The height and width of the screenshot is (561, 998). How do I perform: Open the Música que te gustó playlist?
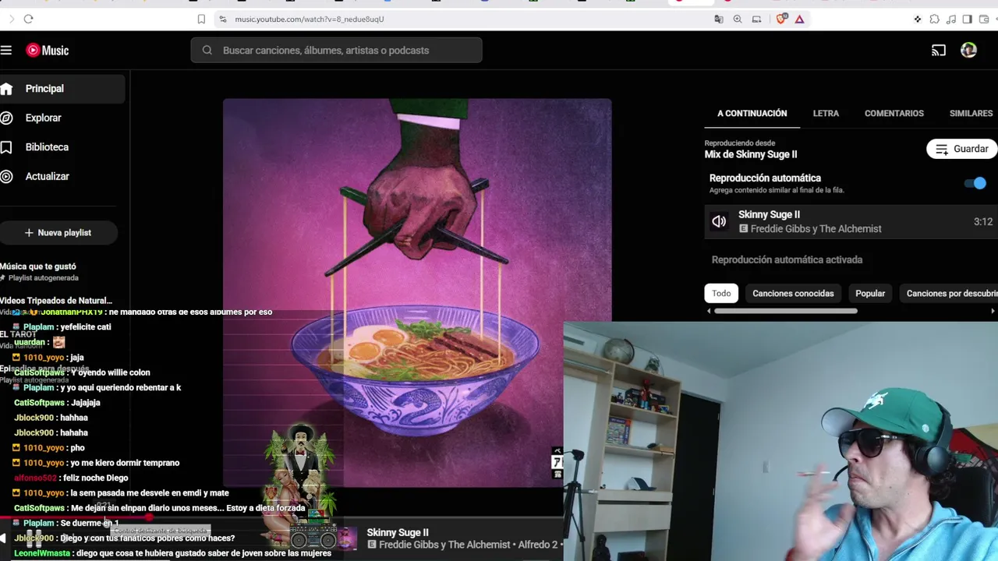38,266
